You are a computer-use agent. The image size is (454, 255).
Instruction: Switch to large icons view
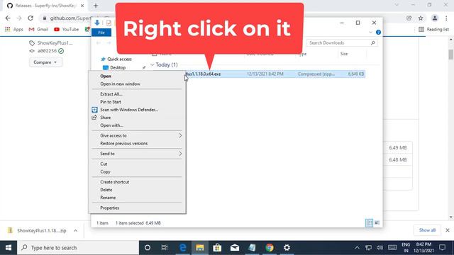click(377, 223)
